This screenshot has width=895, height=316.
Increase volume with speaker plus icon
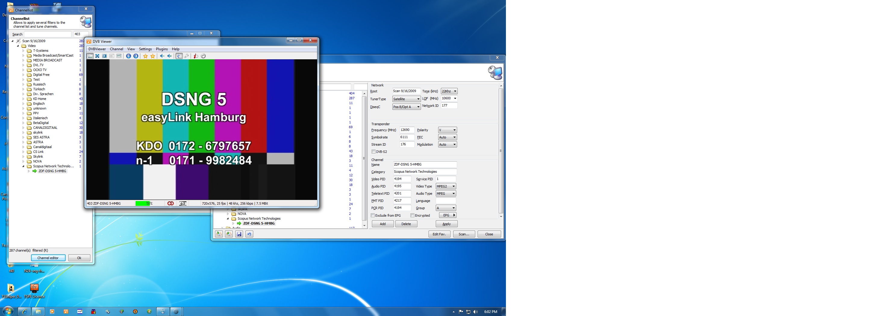click(x=169, y=56)
